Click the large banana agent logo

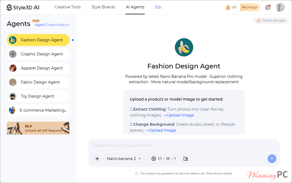tap(184, 47)
